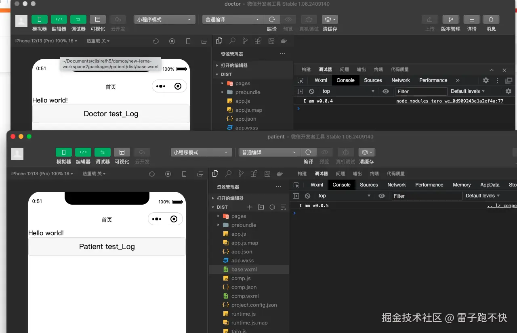Switch to the Sources tab in doctor debugger

(x=372, y=80)
